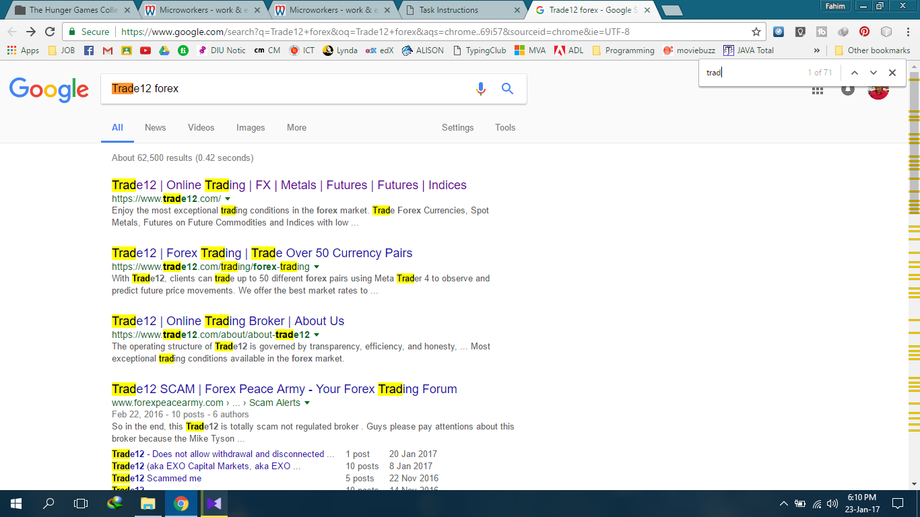Select the Images search tab
Viewport: 920px width, 517px height.
click(251, 127)
